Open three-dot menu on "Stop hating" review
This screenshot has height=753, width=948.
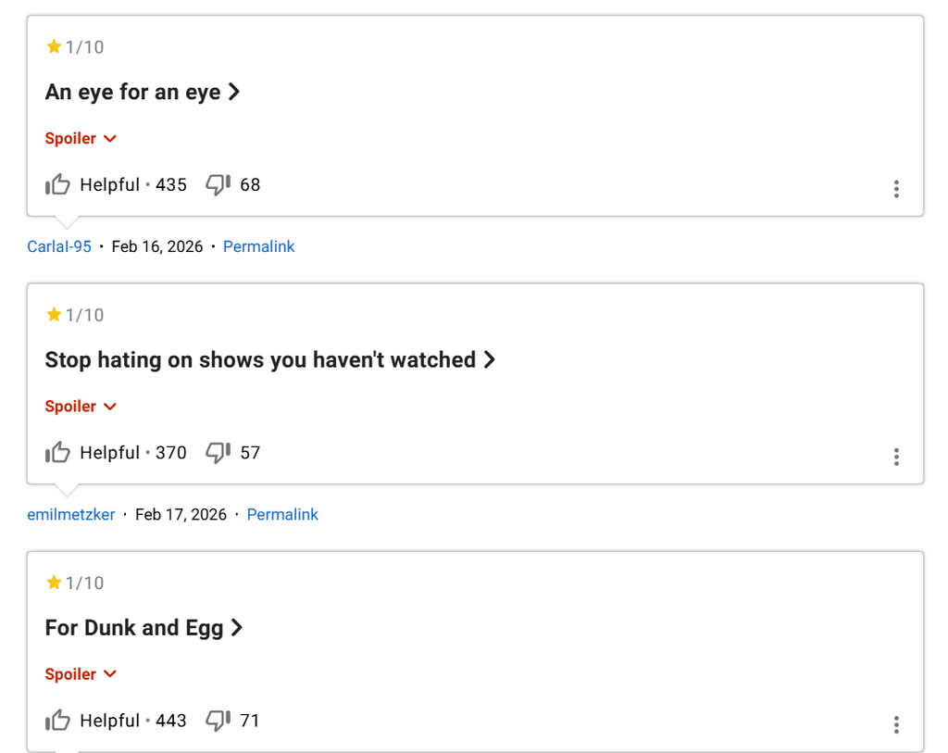tap(895, 457)
